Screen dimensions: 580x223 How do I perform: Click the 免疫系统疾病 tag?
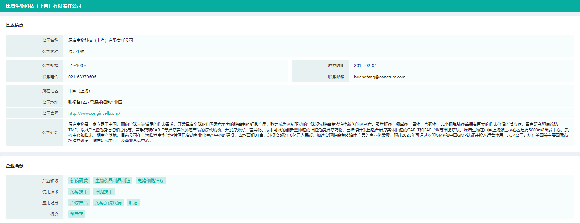[108, 203]
